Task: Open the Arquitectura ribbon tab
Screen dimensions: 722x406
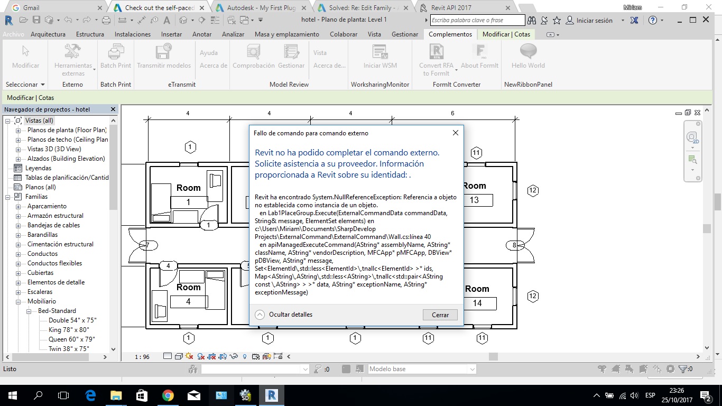Action: coord(48,34)
